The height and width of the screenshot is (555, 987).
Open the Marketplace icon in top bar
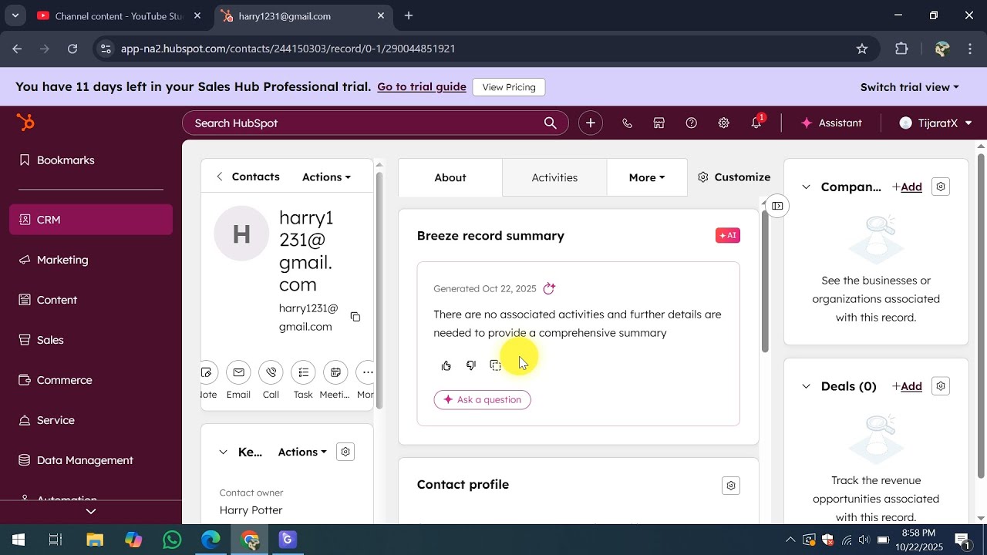659,123
